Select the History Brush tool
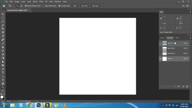 [3, 51]
